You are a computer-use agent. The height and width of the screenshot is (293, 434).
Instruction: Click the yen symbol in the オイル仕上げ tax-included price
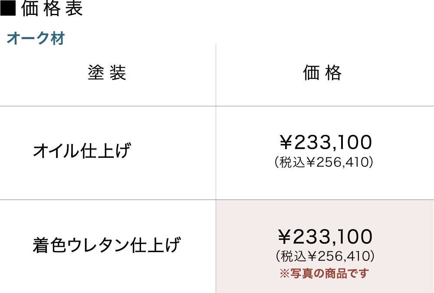pyautogui.click(x=311, y=163)
